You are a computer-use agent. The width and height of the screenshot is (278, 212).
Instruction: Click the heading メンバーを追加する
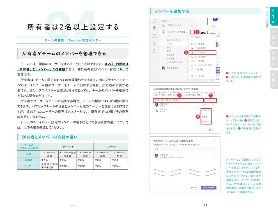click(x=172, y=11)
